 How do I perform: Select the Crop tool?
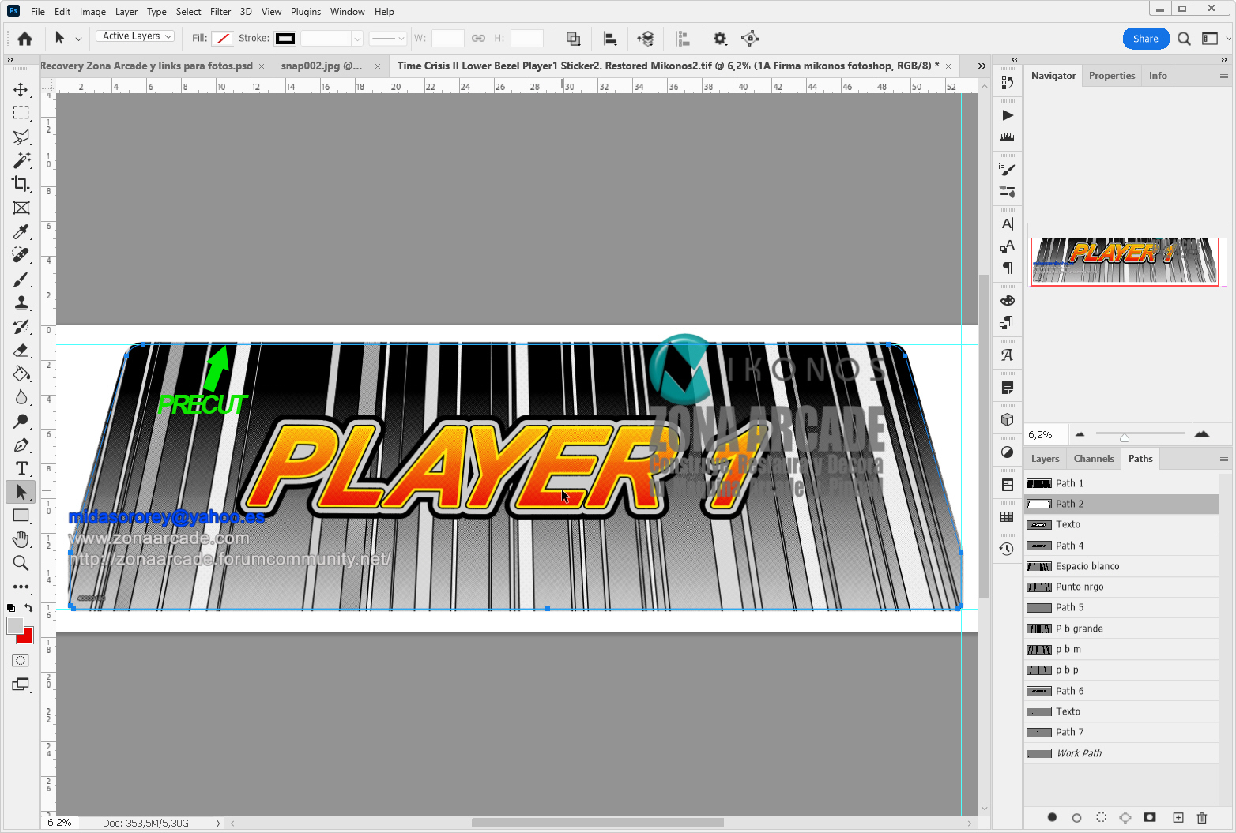(x=21, y=184)
